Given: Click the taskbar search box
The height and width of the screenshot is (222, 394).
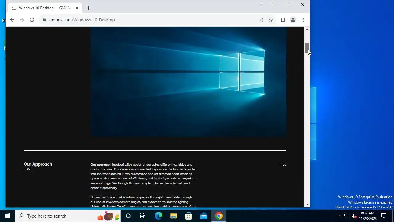Looking at the screenshot, I should 68,216.
